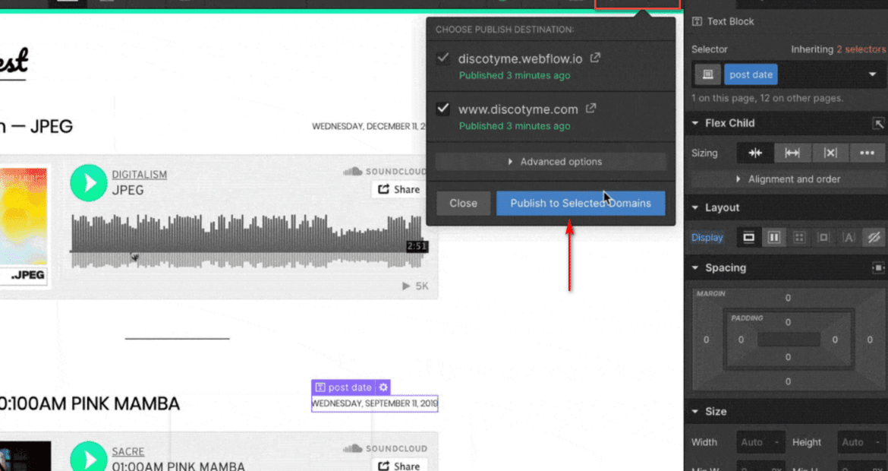Click the Close button in publish panel
Viewport: 888px width, 471px height.
463,203
